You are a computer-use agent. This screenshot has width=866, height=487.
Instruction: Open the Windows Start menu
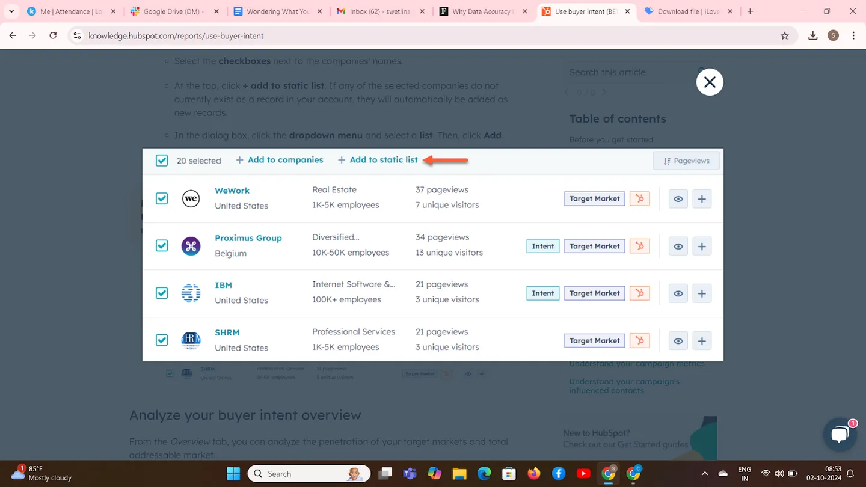point(233,474)
